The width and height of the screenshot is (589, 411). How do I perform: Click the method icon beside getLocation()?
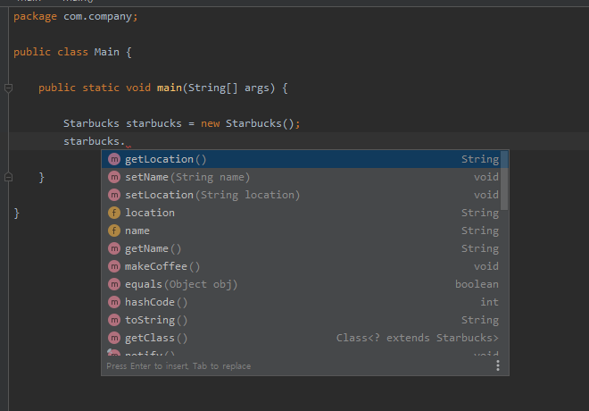pyautogui.click(x=114, y=159)
